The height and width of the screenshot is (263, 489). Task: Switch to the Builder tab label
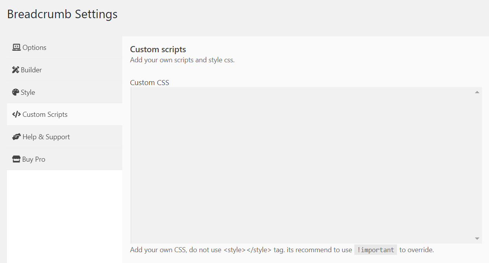click(31, 70)
